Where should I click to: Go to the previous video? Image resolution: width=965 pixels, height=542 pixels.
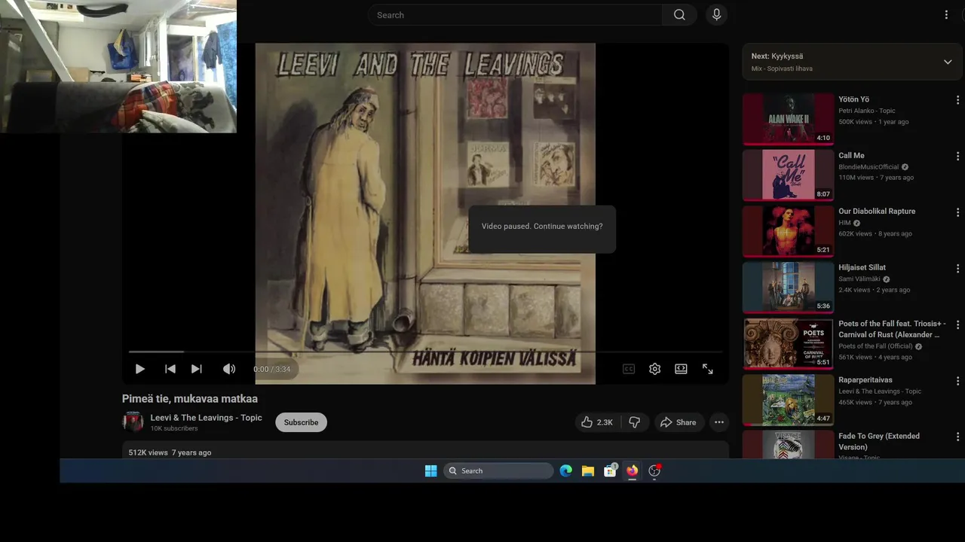170,369
